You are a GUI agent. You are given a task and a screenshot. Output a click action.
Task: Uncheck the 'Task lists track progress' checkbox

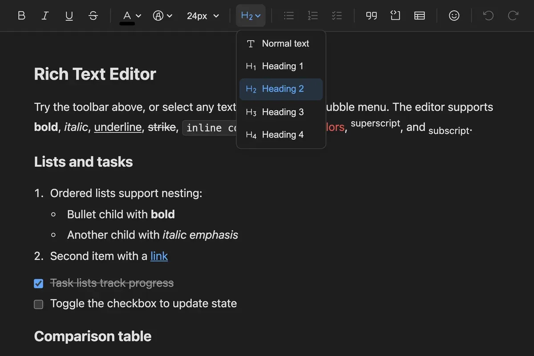[39, 283]
